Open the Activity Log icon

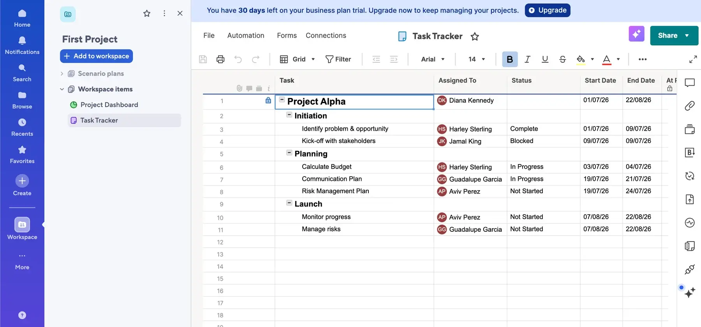[690, 223]
